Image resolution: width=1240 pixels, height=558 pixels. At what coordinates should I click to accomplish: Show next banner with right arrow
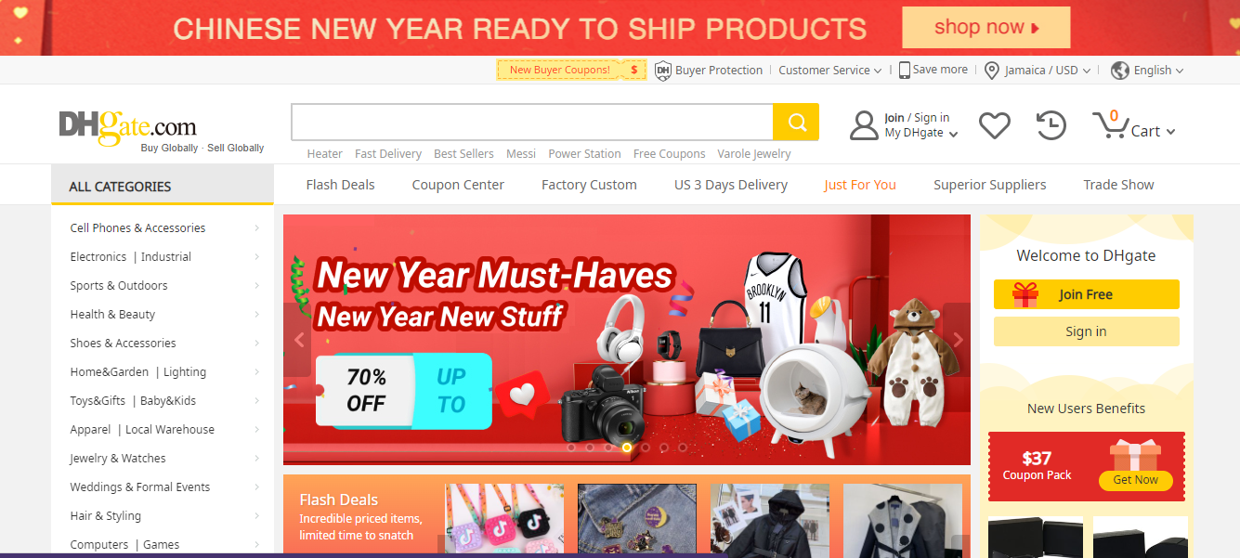(958, 340)
